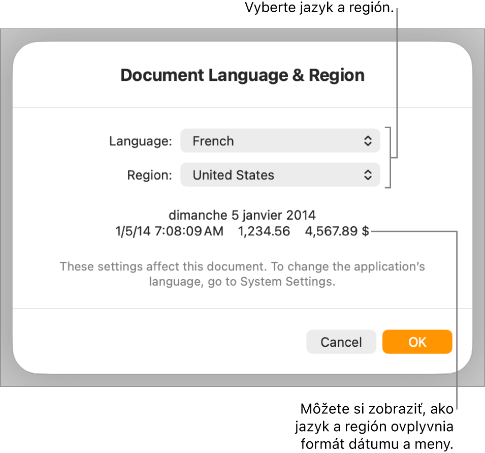Open the Language dropdown showing French
The height and width of the screenshot is (453, 485).
(280, 141)
